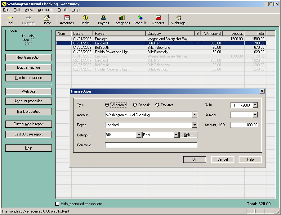Open the Last 30 days report

click(29, 134)
